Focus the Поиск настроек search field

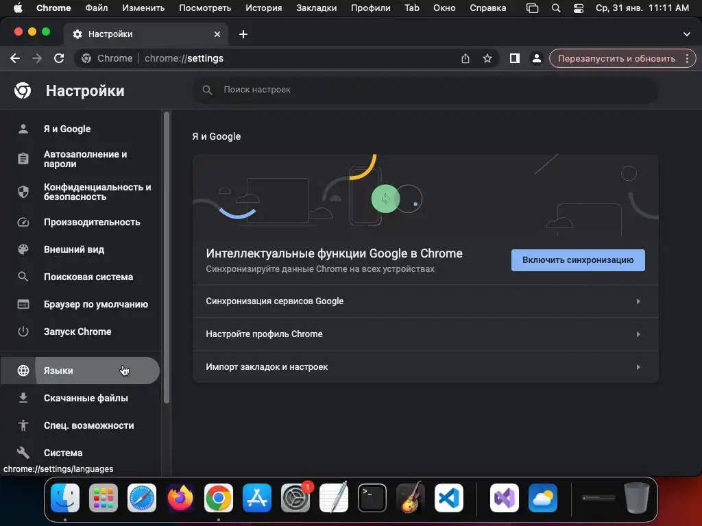[425, 90]
